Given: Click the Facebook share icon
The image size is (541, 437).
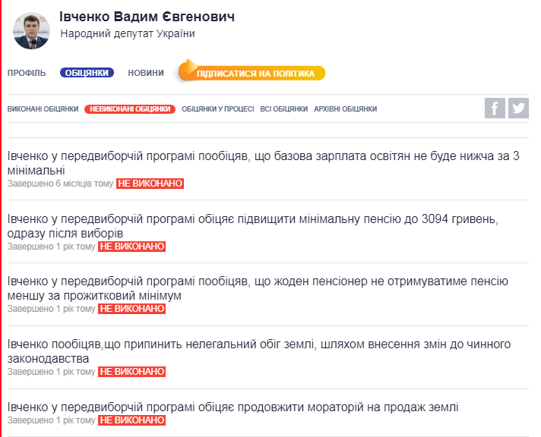Looking at the screenshot, I should [495, 108].
